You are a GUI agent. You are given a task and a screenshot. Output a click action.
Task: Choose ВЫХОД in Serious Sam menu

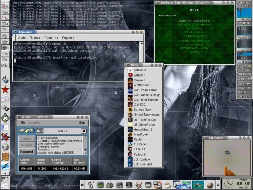194,52
